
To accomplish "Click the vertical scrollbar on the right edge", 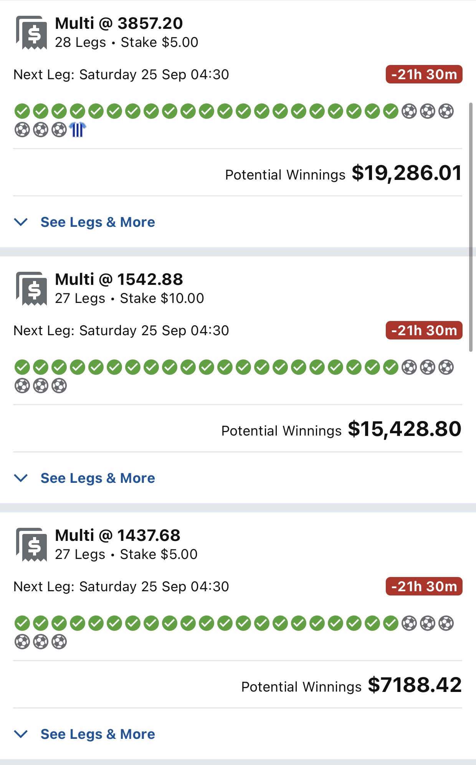I will [471, 227].
